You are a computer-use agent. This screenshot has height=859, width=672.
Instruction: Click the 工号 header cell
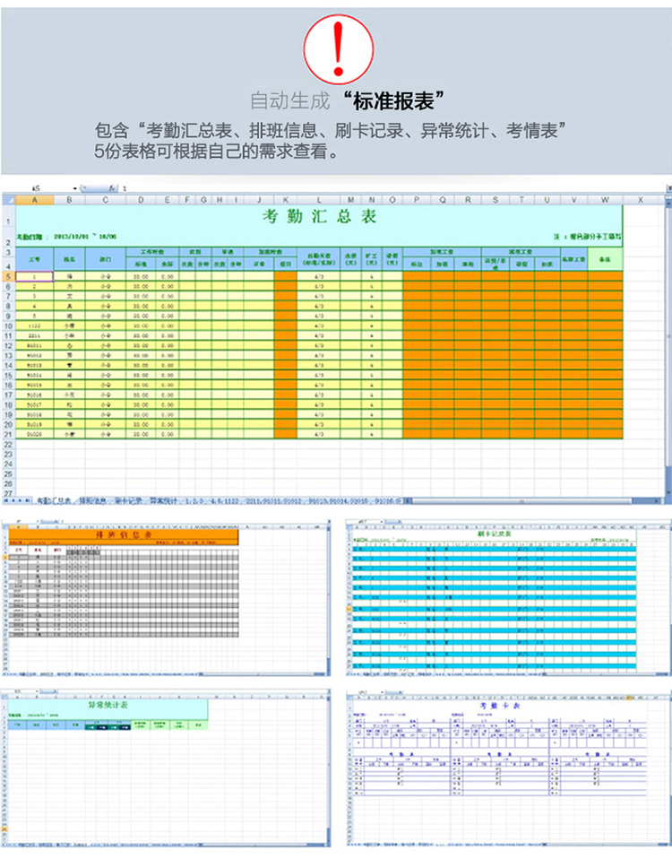[34, 258]
